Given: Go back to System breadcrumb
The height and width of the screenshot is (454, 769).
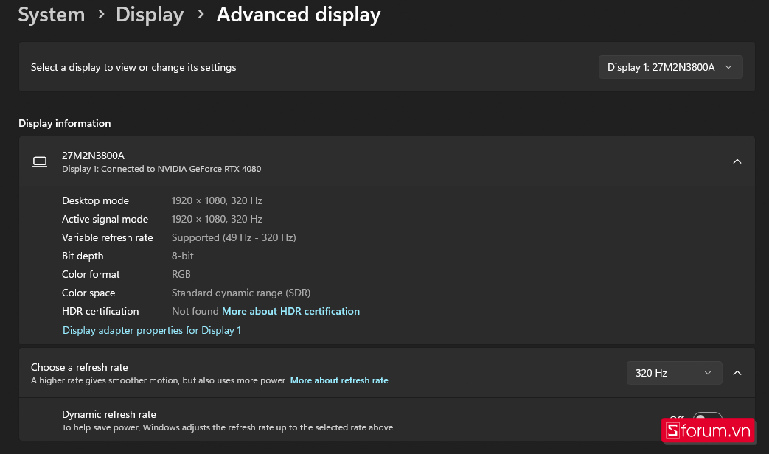Looking at the screenshot, I should (x=51, y=15).
